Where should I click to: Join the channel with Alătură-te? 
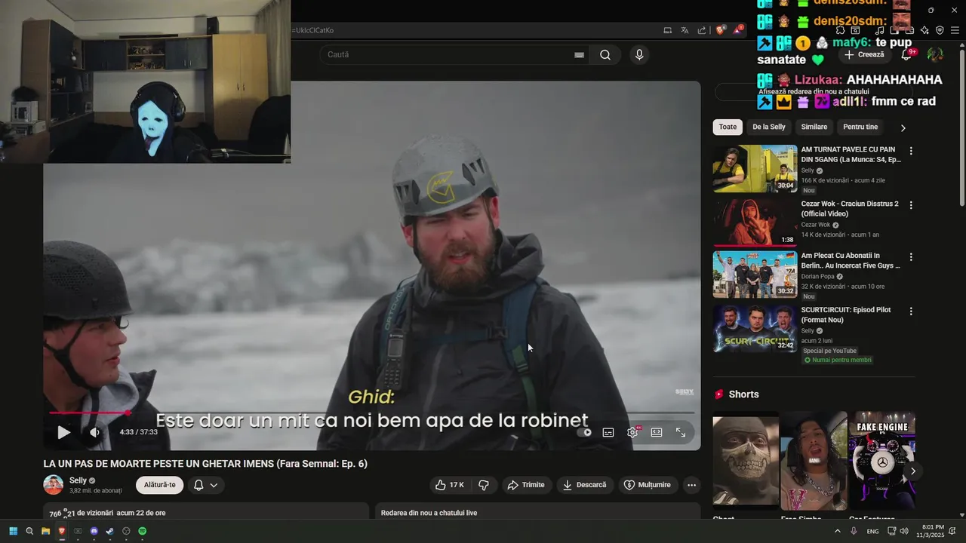click(x=160, y=485)
